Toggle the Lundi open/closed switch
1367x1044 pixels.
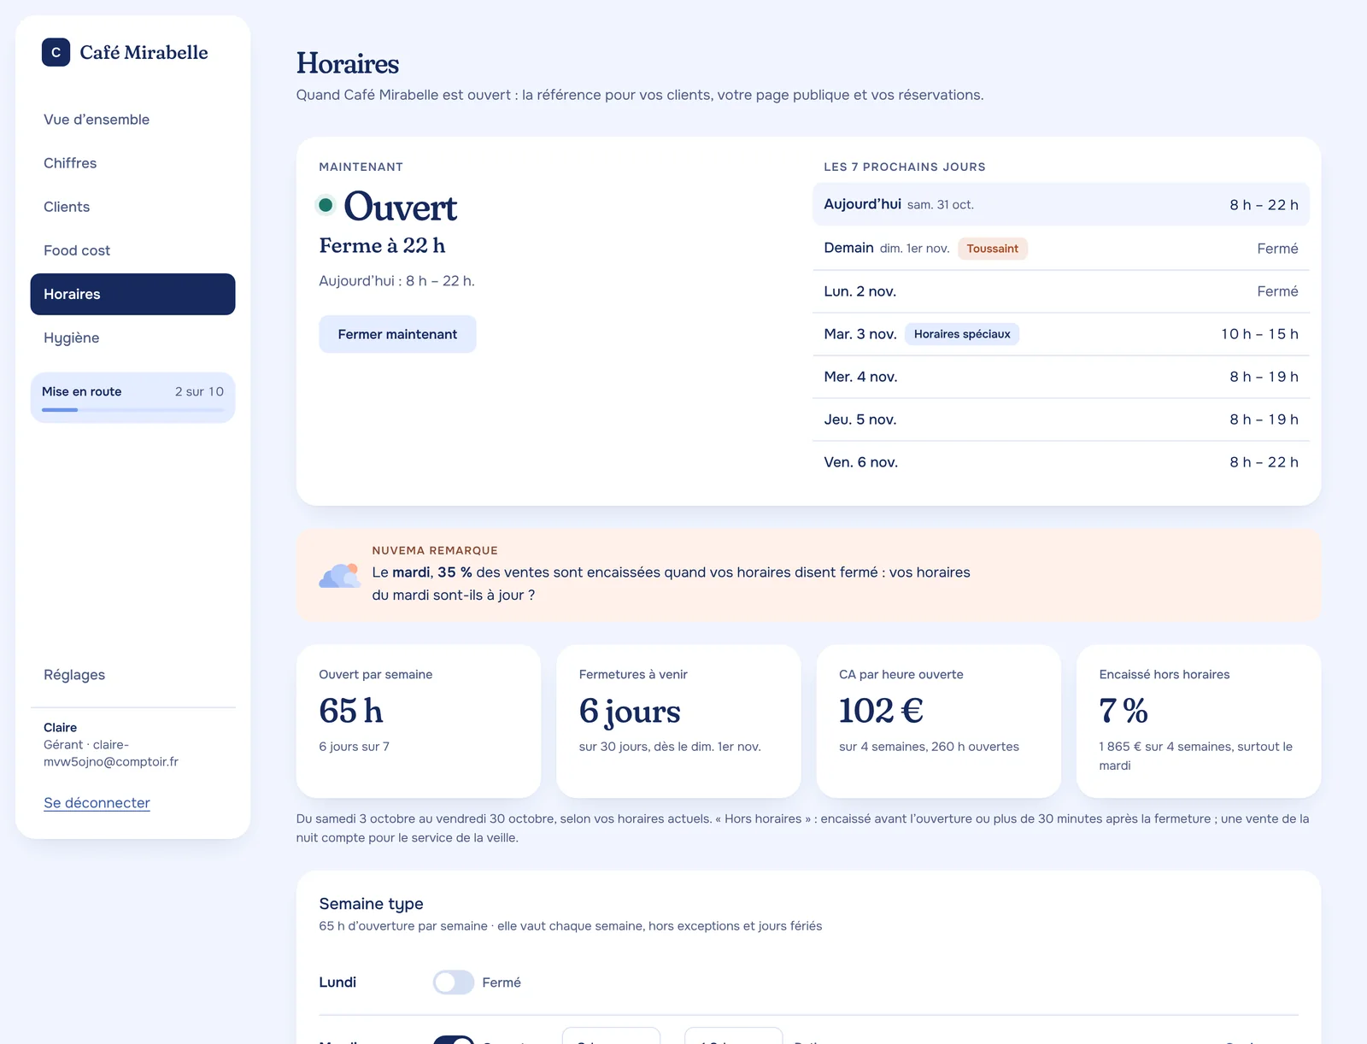pos(453,982)
